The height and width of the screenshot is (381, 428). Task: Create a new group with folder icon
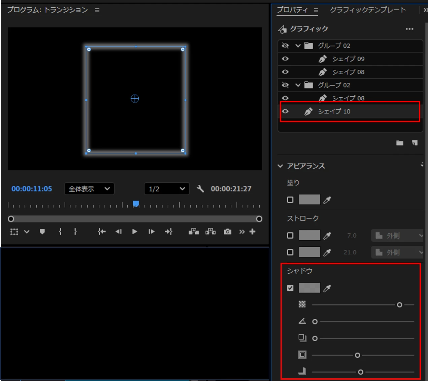[x=400, y=143]
